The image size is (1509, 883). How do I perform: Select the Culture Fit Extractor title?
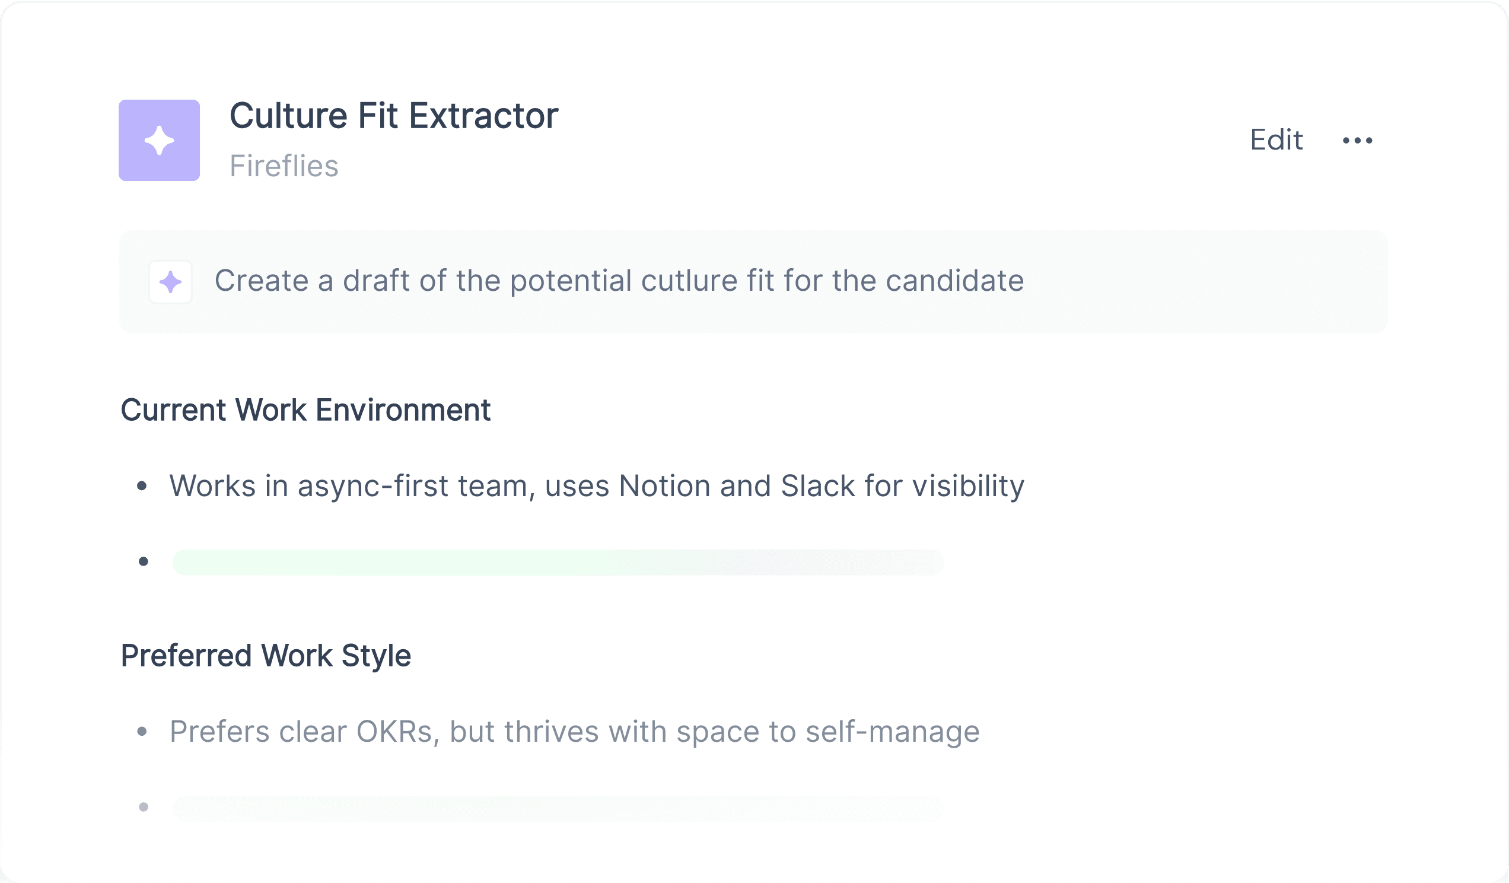pos(394,116)
